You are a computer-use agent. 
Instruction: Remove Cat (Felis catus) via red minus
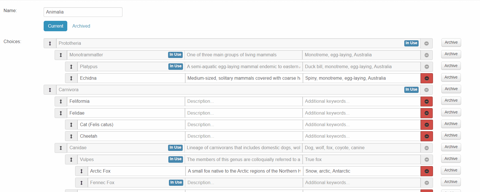coord(427,125)
